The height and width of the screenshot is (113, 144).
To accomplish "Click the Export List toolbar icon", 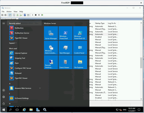I will point(21,15).
